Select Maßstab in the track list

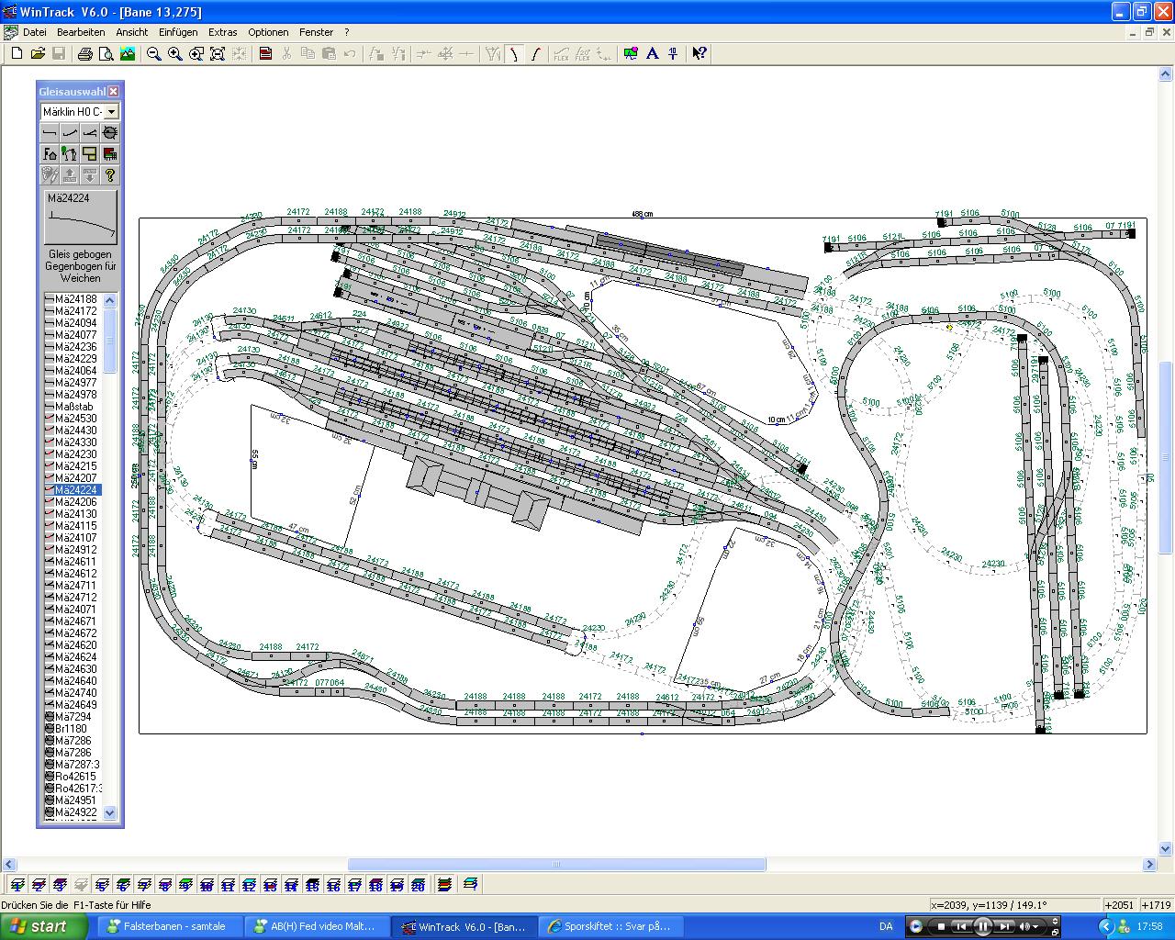tap(73, 407)
